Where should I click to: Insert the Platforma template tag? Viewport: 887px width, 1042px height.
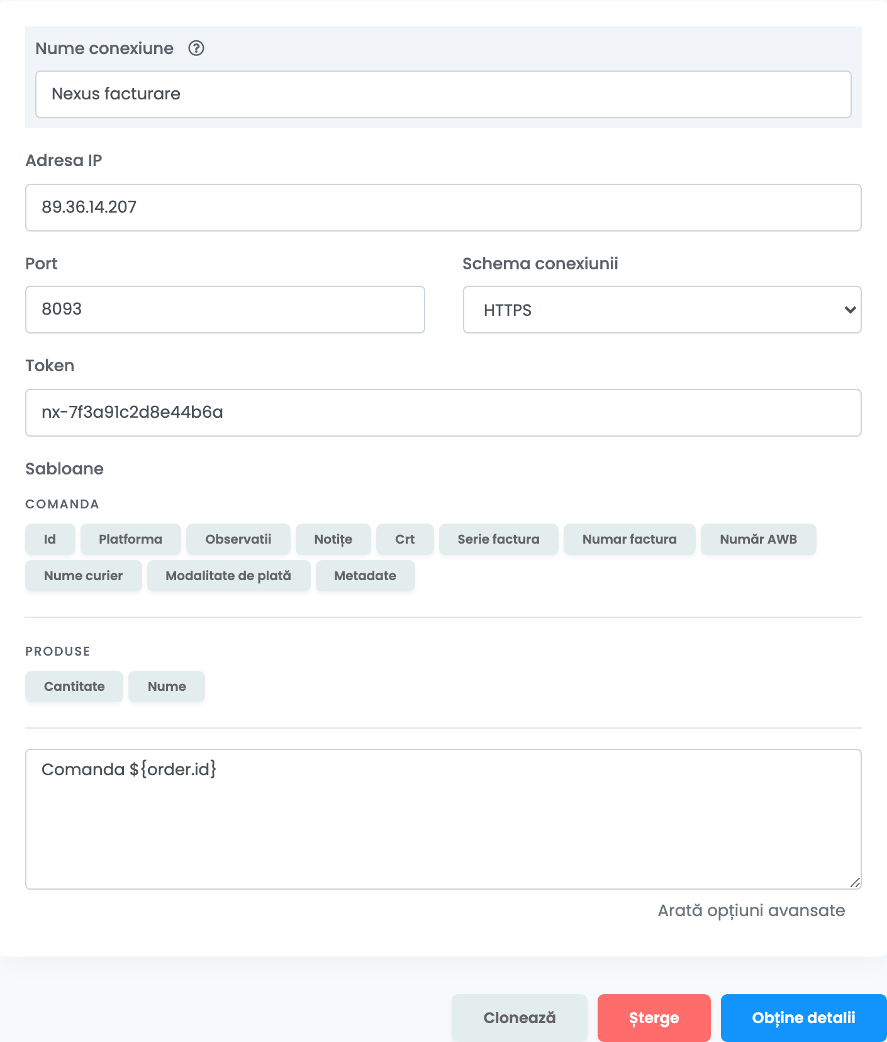[x=131, y=539]
